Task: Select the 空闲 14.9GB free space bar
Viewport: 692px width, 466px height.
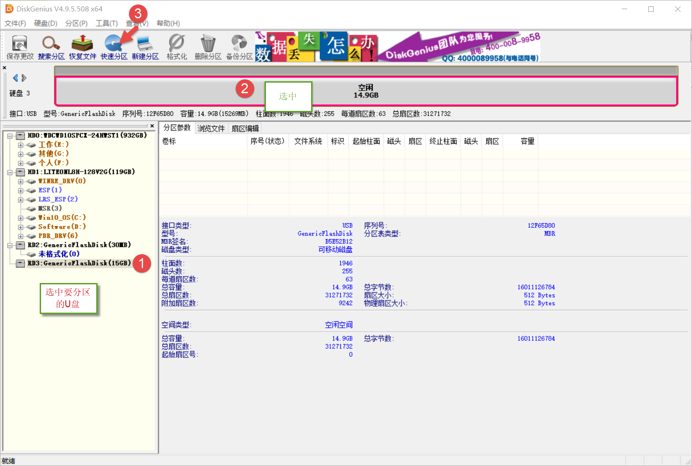Action: 366,91
